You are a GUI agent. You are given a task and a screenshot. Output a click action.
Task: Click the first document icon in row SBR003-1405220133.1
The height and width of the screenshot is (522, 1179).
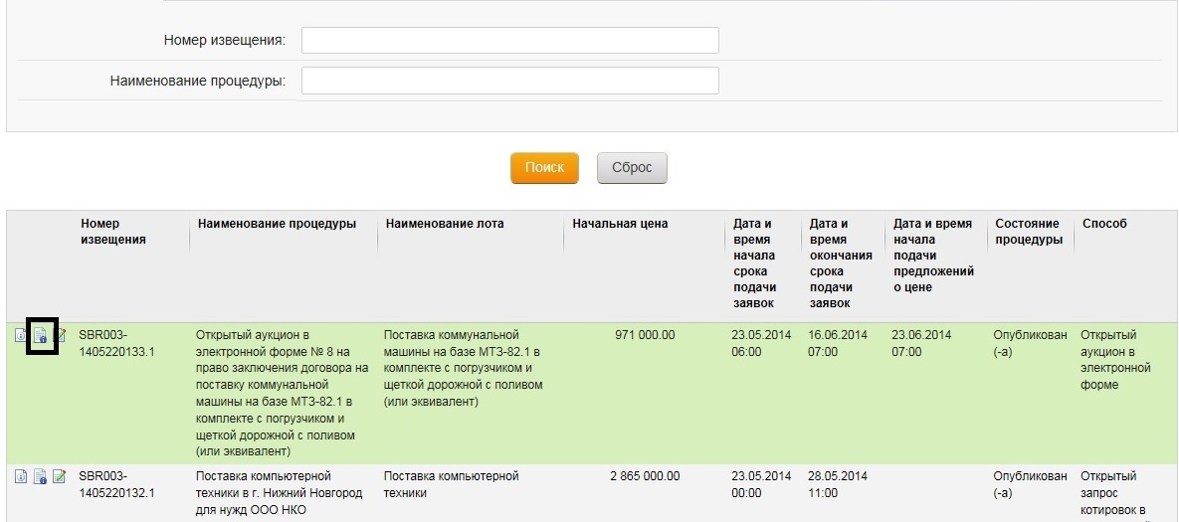tap(21, 336)
